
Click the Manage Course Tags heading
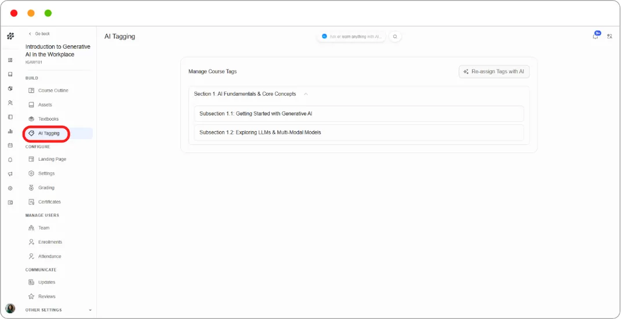pos(212,72)
